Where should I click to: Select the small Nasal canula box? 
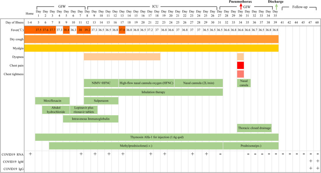point(244,83)
